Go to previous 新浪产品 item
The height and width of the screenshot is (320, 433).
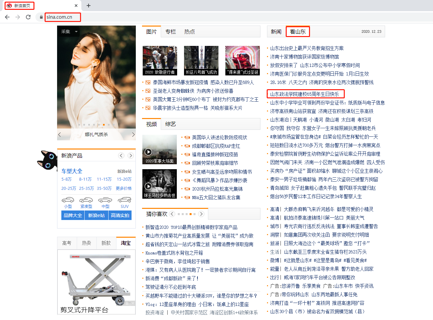(121, 156)
